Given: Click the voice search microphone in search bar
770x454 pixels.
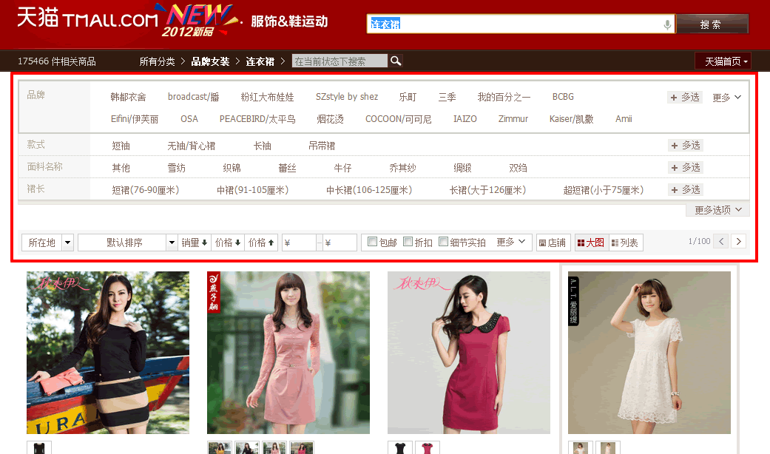Looking at the screenshot, I should tap(666, 24).
